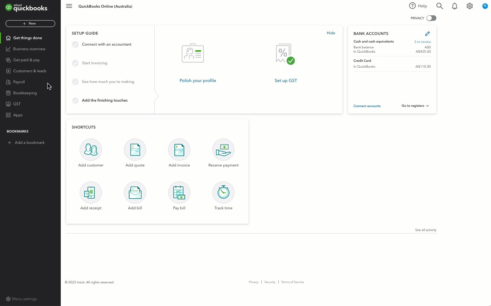Open the Terms of Service footer link

pyautogui.click(x=292, y=282)
